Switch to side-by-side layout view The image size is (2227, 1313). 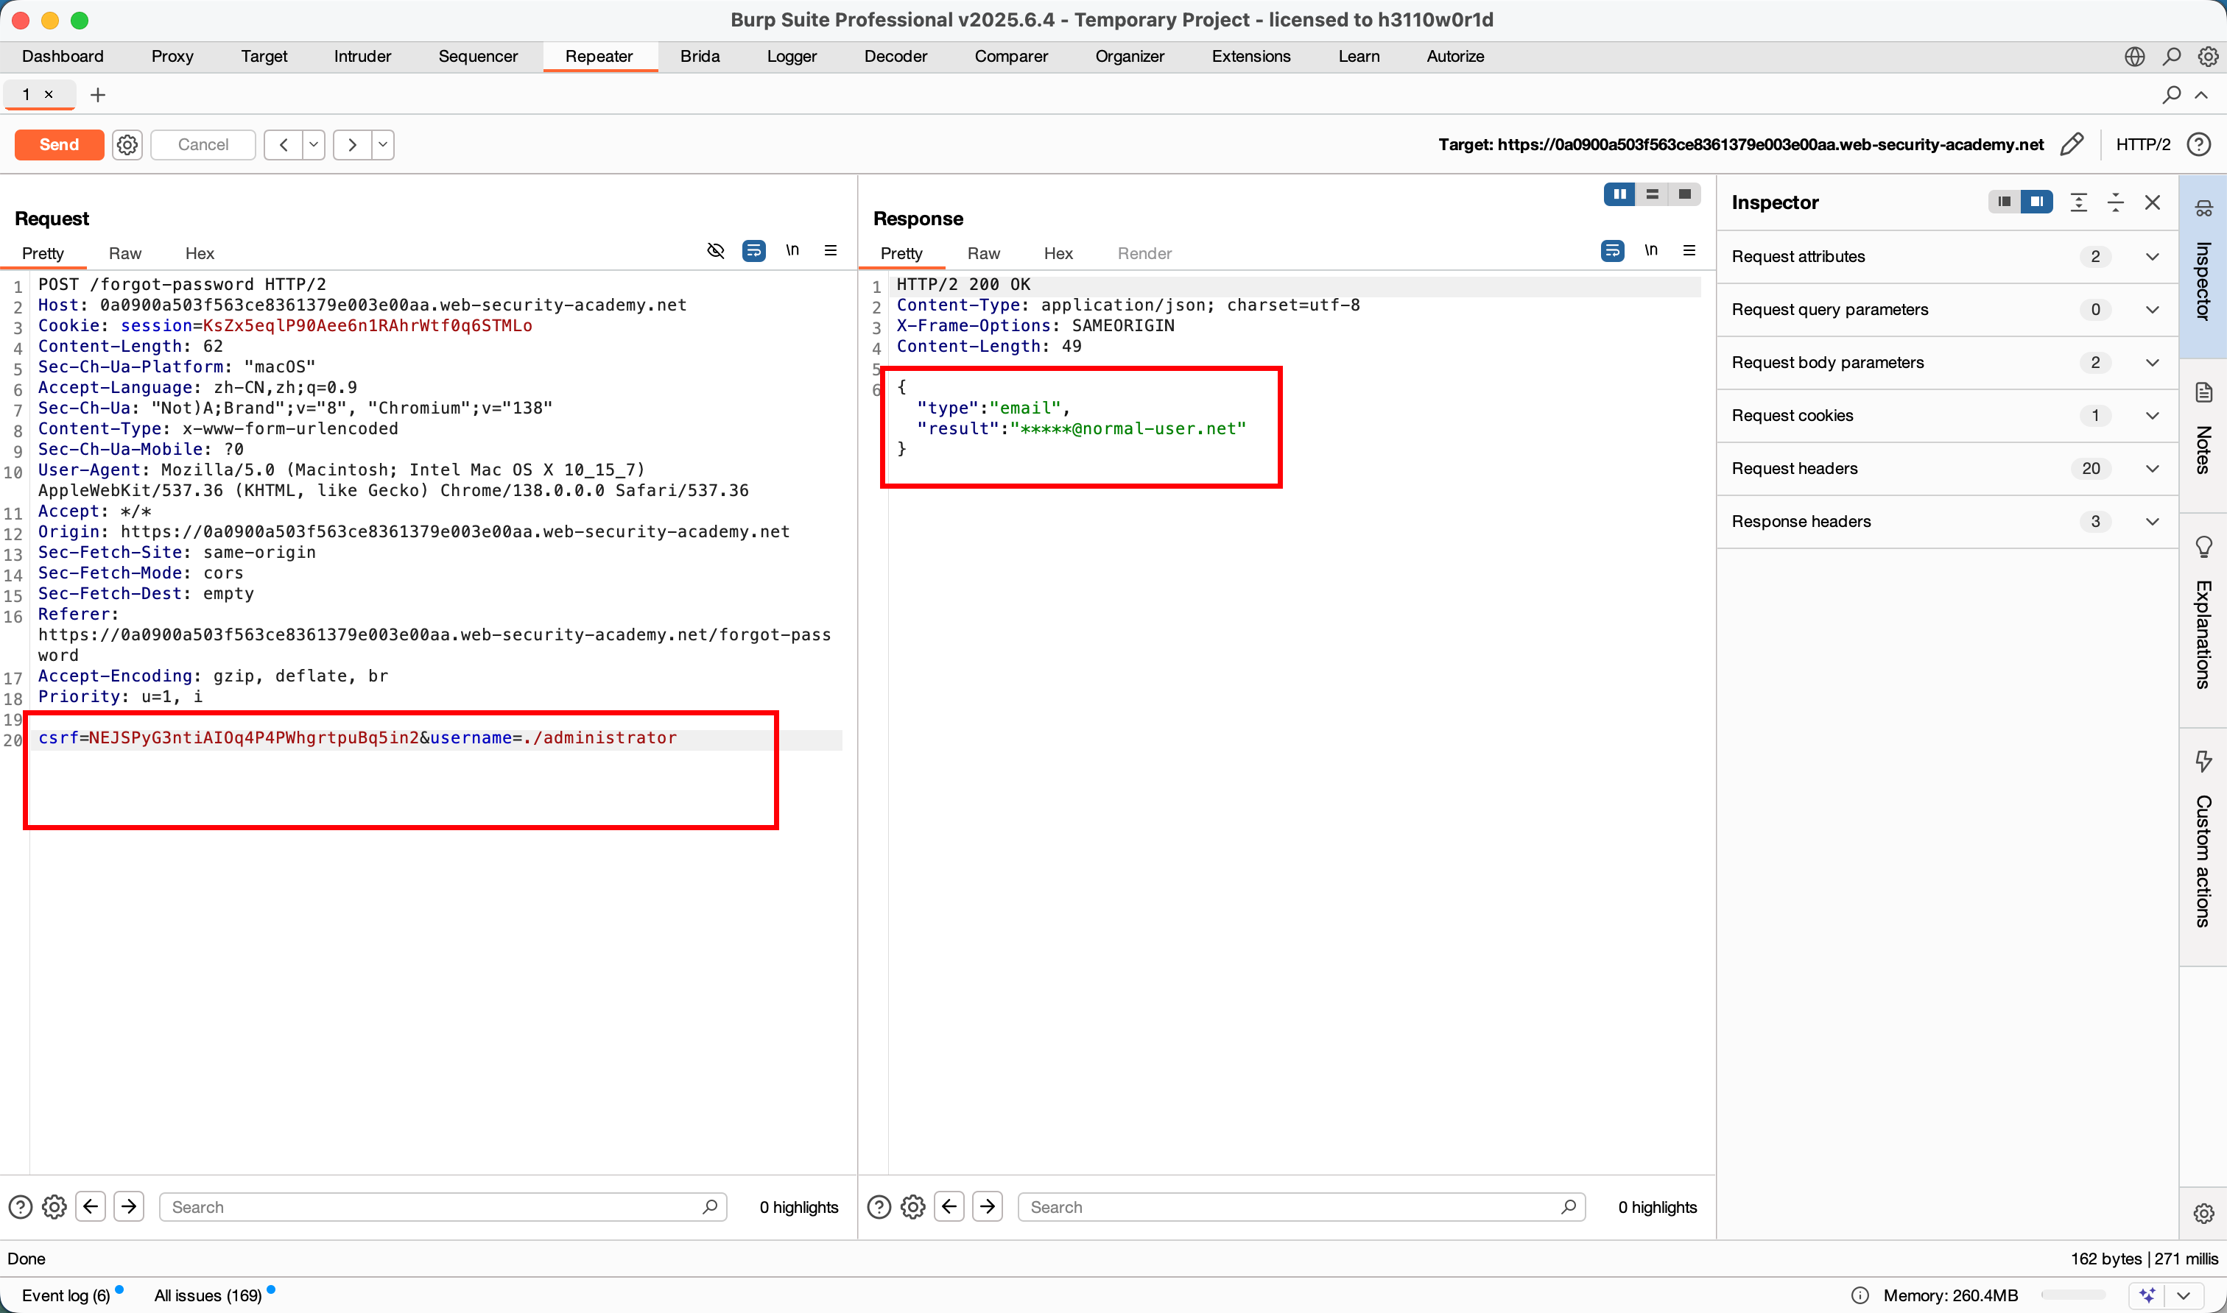tap(1619, 194)
